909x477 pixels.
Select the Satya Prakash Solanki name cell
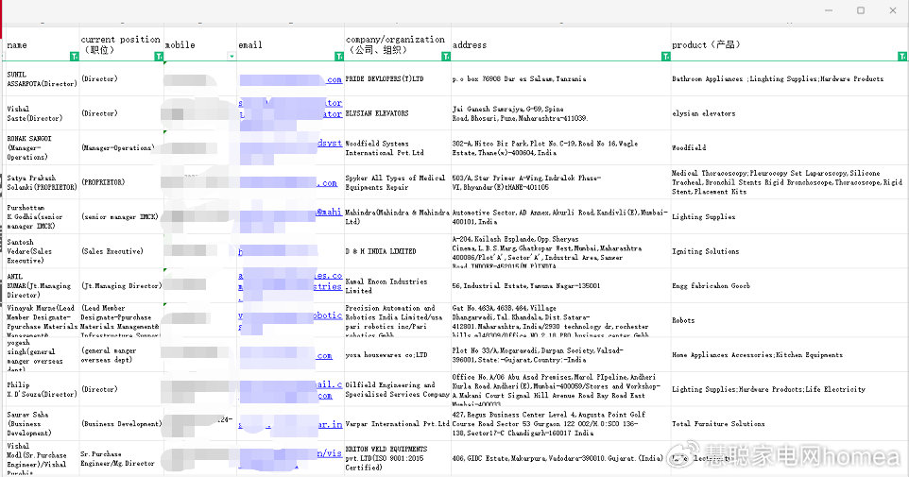[43, 182]
